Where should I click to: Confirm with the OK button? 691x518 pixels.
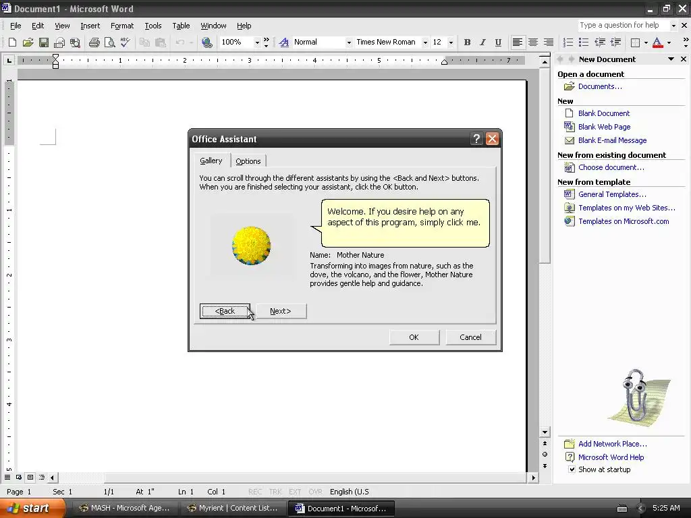pos(414,337)
